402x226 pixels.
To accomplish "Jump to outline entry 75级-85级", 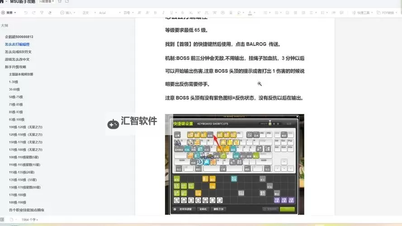I will (16, 104).
